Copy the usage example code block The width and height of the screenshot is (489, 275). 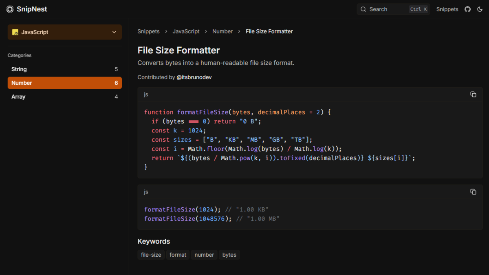(473, 192)
